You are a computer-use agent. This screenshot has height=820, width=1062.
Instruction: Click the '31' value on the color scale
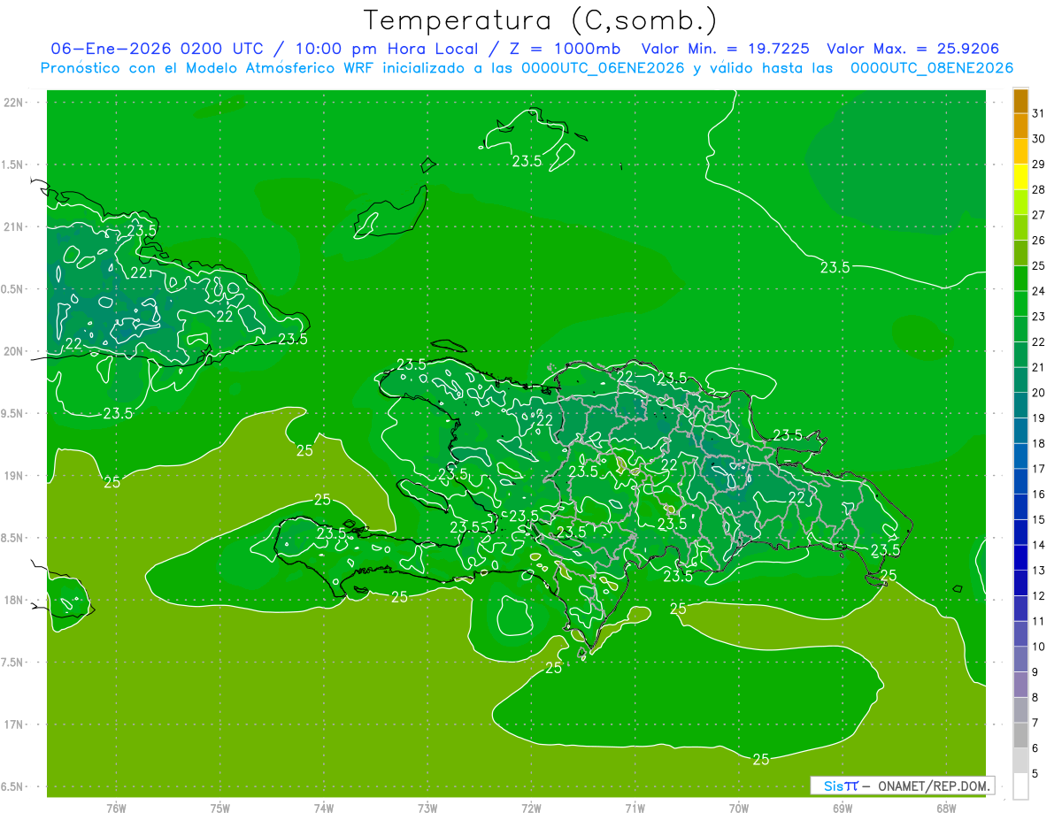(1039, 113)
